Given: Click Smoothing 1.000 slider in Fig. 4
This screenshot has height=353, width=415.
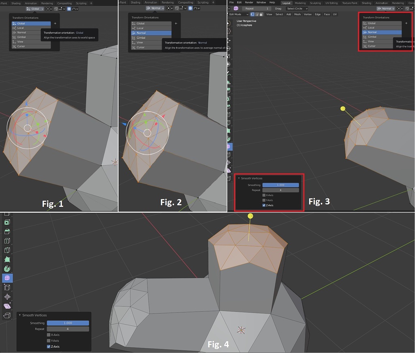Looking at the screenshot, I should [68, 323].
